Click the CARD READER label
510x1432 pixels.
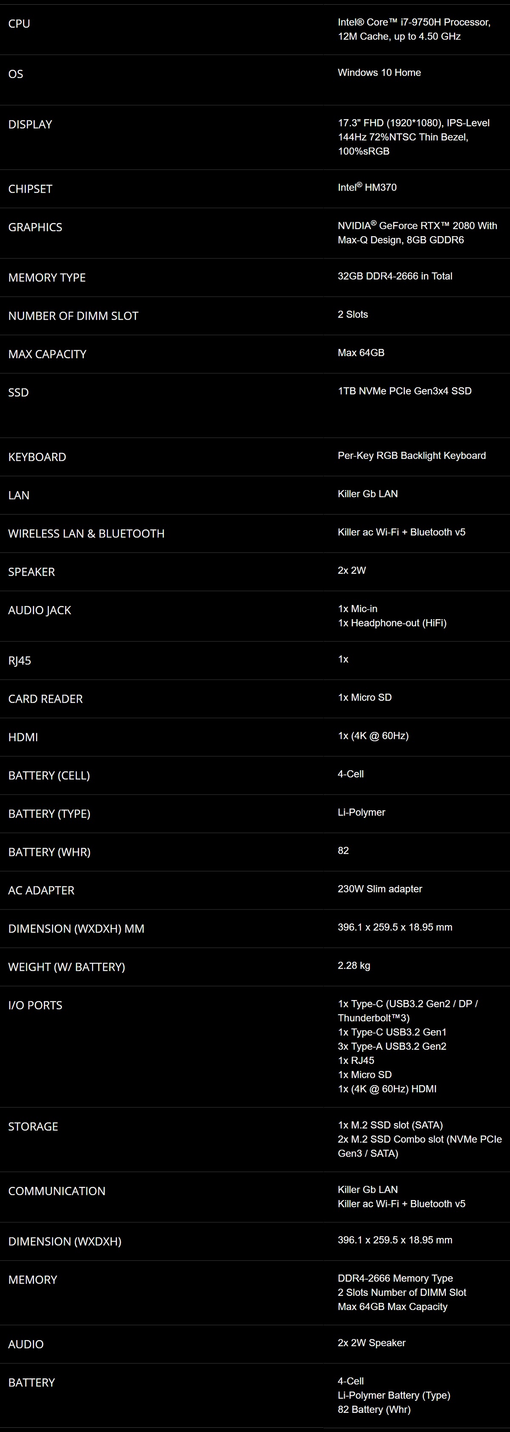45,699
